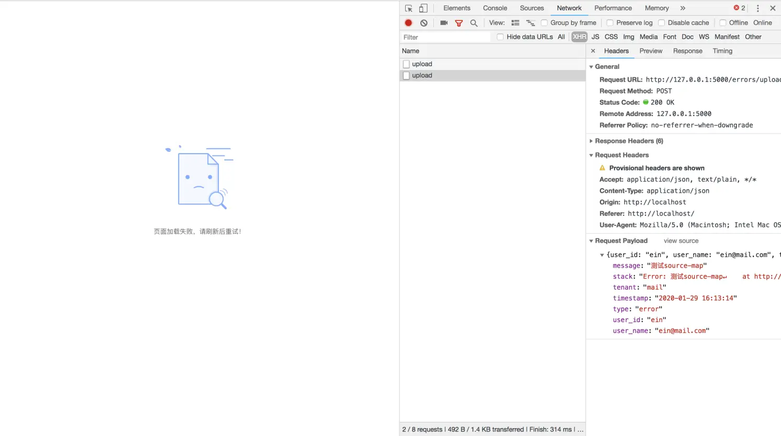Open the Timing detail tab
Image resolution: width=781 pixels, height=436 pixels.
point(722,51)
